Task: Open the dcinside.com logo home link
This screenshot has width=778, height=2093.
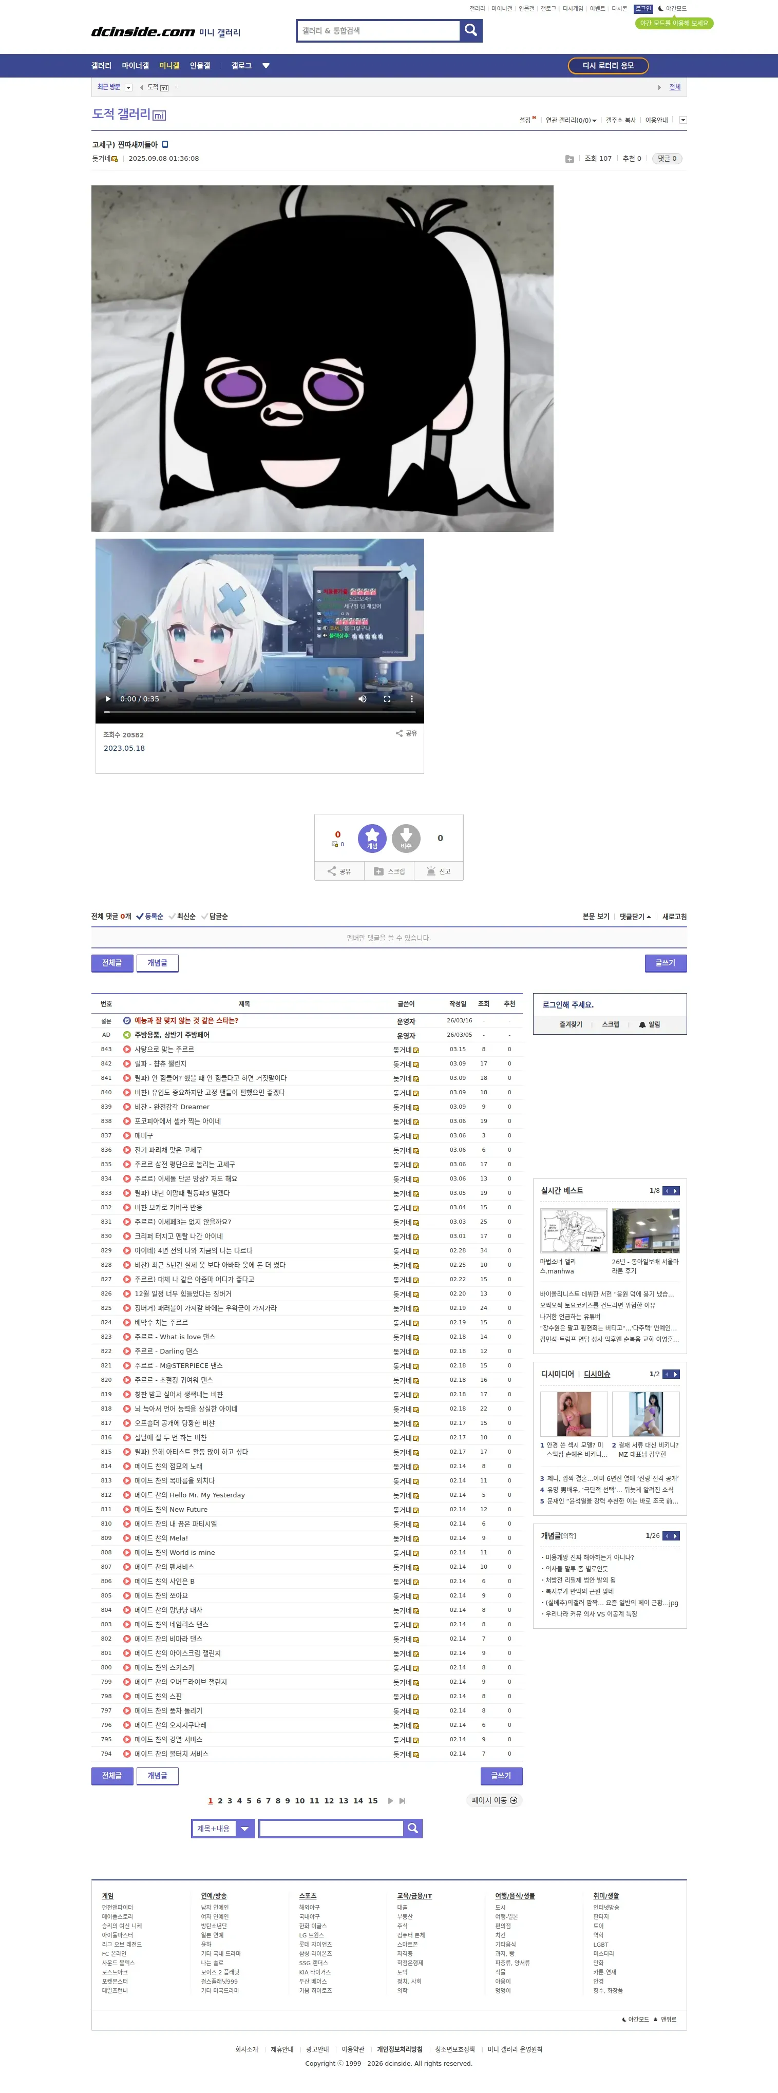Action: pos(143,32)
